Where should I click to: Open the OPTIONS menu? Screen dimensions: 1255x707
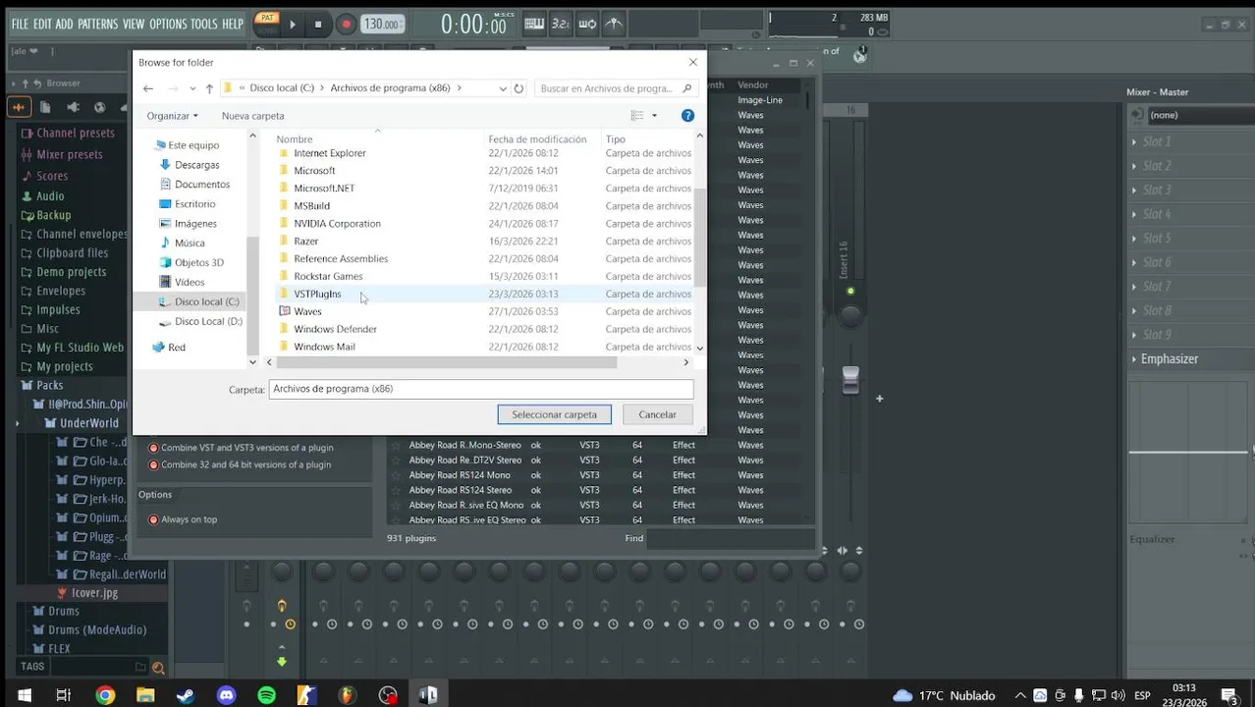point(168,24)
